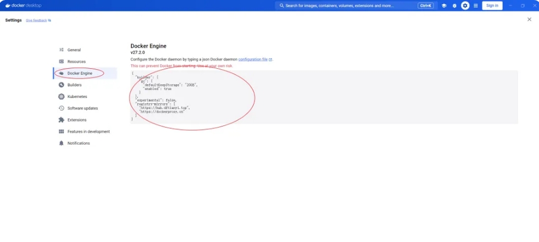Image resolution: width=539 pixels, height=242 pixels.
Task: Open the Software updates tab
Action: point(85,108)
